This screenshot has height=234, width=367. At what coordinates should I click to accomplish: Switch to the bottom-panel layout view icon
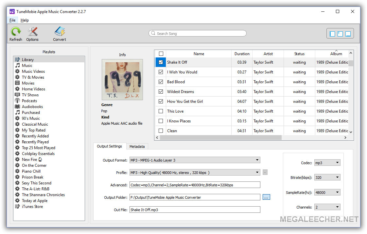coord(348,34)
